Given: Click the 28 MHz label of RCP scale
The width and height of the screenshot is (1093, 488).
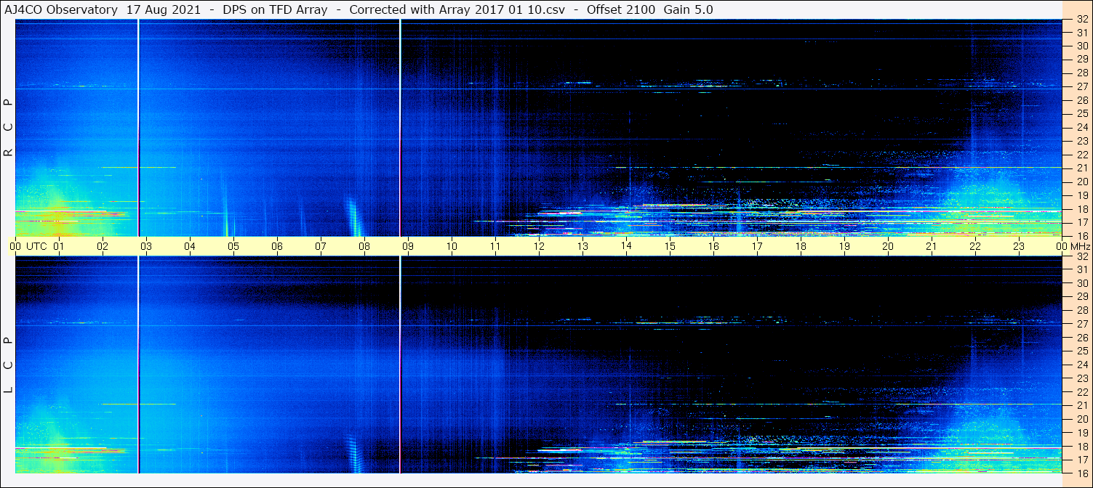Looking at the screenshot, I should coord(1082,73).
